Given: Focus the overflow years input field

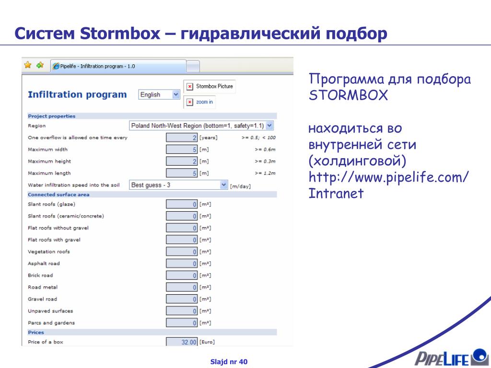Looking at the screenshot, I should point(182,138).
